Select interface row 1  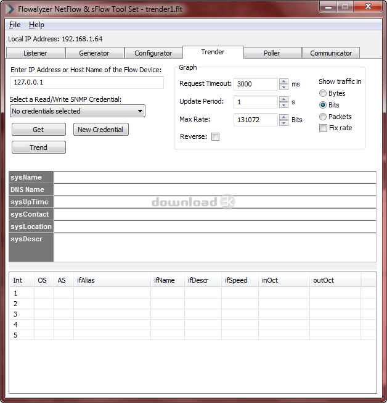pyautogui.click(x=193, y=293)
